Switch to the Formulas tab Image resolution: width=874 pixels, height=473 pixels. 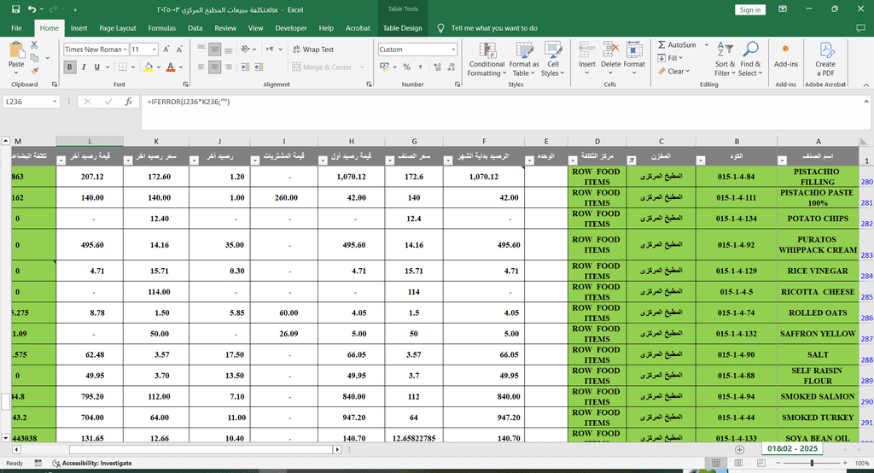pyautogui.click(x=161, y=28)
